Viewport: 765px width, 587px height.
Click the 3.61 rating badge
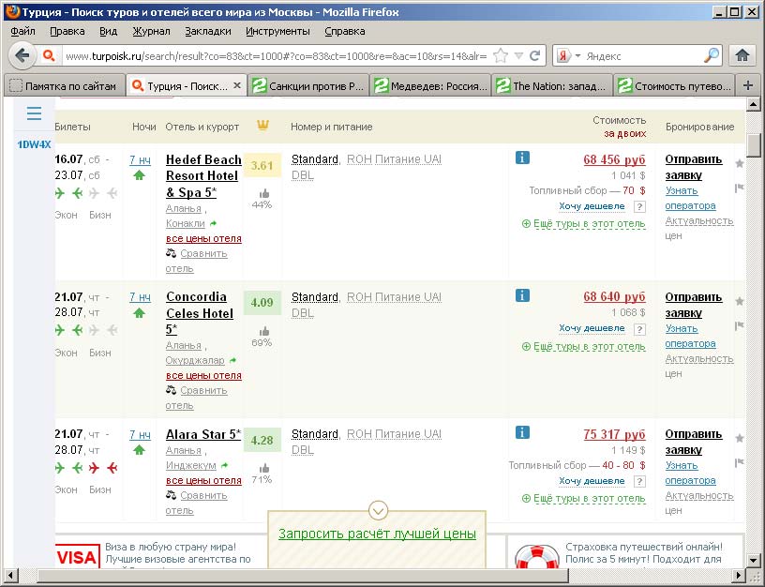(262, 165)
